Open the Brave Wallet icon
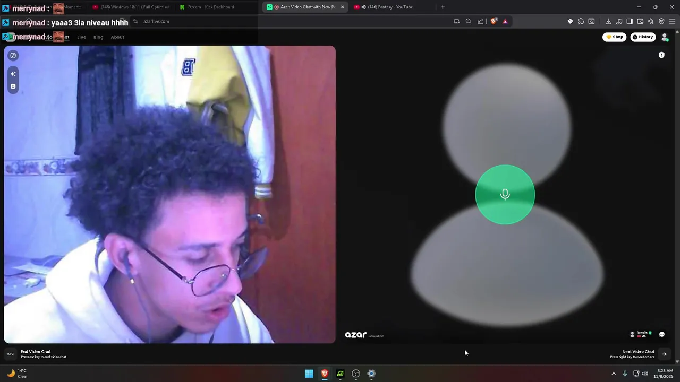 pyautogui.click(x=640, y=21)
